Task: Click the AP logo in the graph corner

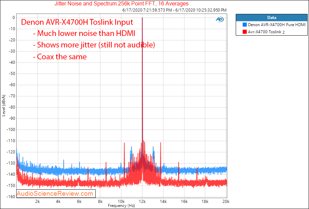Action: (x=220, y=19)
